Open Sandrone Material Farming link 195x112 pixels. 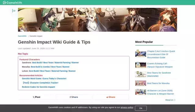click(62, 62)
